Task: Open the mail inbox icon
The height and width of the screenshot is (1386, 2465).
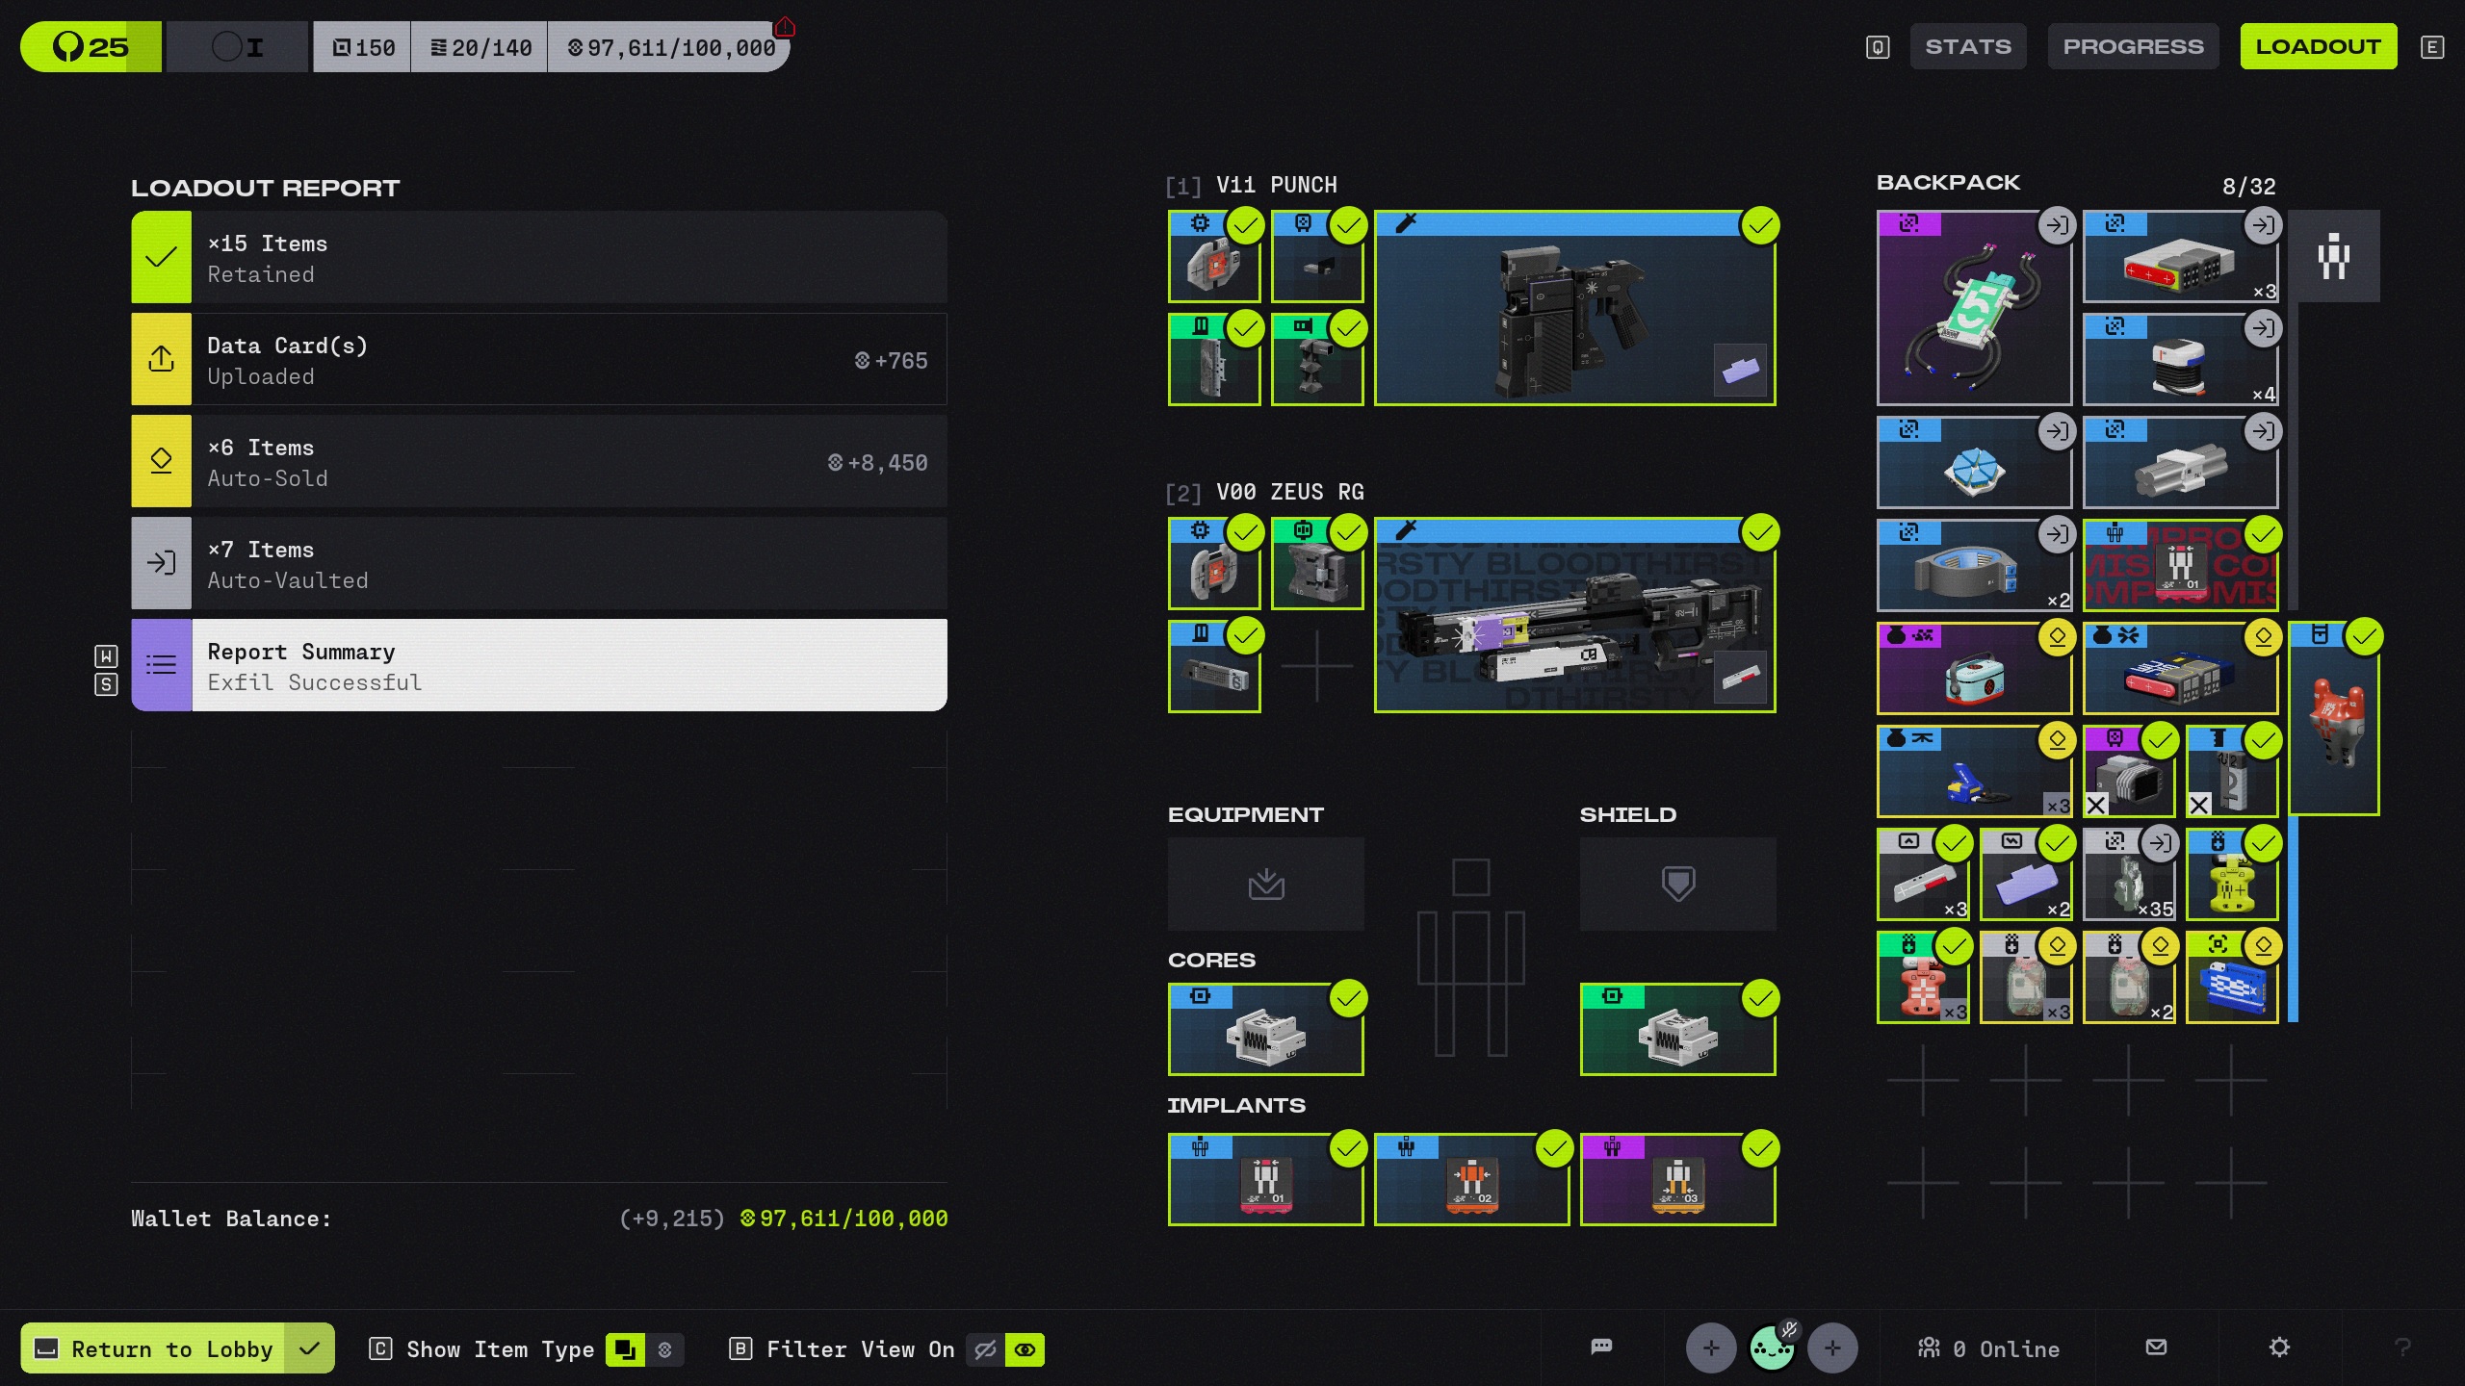Action: click(x=2157, y=1347)
